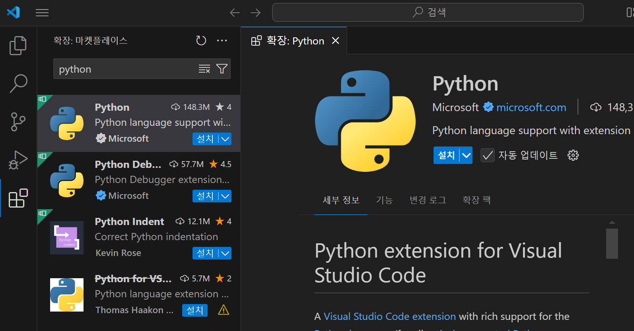Install the Python for VSCode extension

[195, 310]
